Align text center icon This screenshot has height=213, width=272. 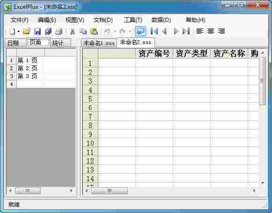click(211, 31)
